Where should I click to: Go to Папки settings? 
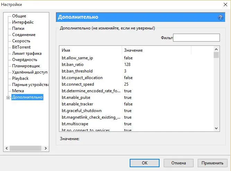coord(18,28)
